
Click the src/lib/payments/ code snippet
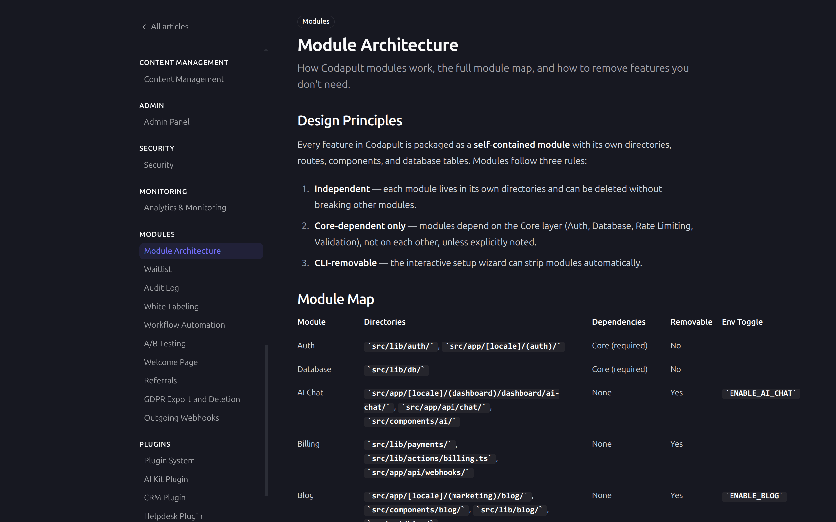409,445
